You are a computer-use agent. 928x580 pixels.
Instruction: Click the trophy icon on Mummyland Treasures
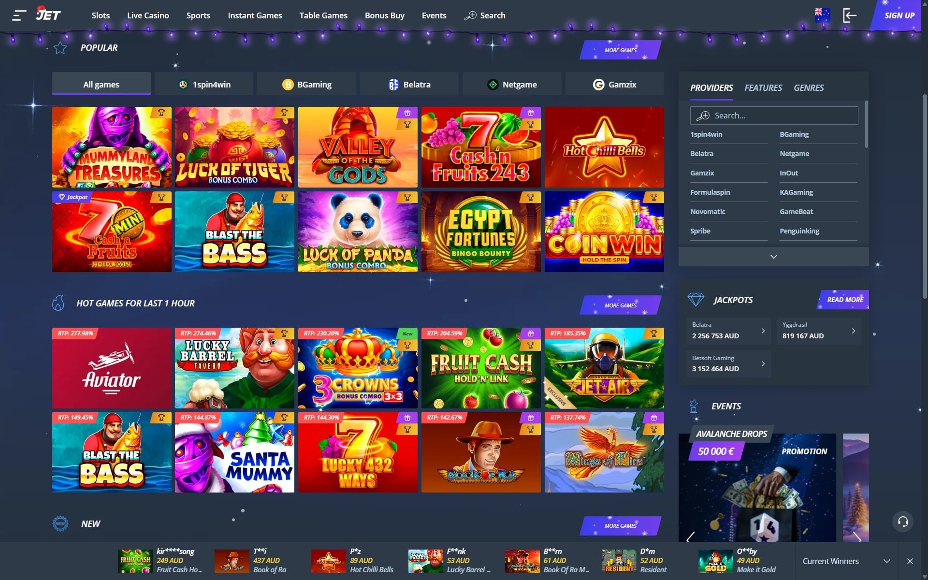pos(161,113)
